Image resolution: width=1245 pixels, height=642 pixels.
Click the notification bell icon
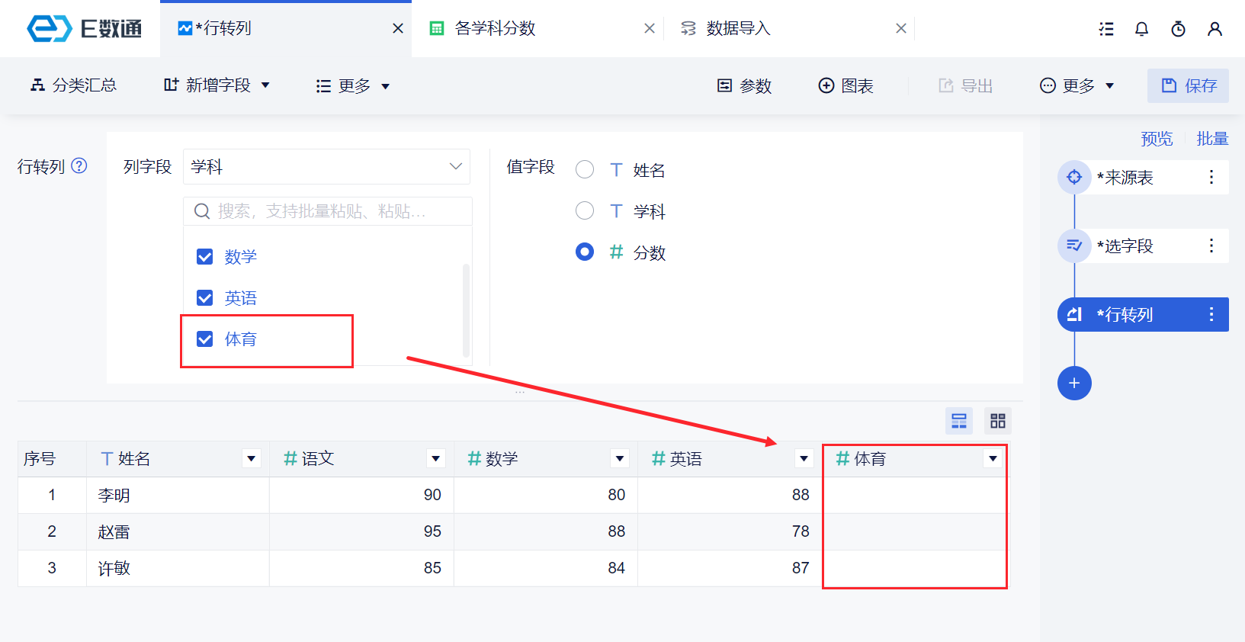point(1141,29)
